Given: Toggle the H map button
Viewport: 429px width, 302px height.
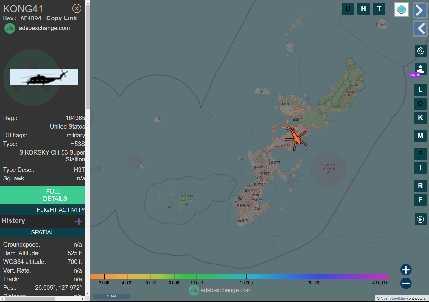Looking at the screenshot, I should (x=363, y=9).
